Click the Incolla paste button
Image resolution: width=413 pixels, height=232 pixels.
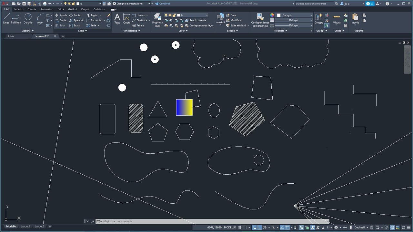(x=355, y=19)
